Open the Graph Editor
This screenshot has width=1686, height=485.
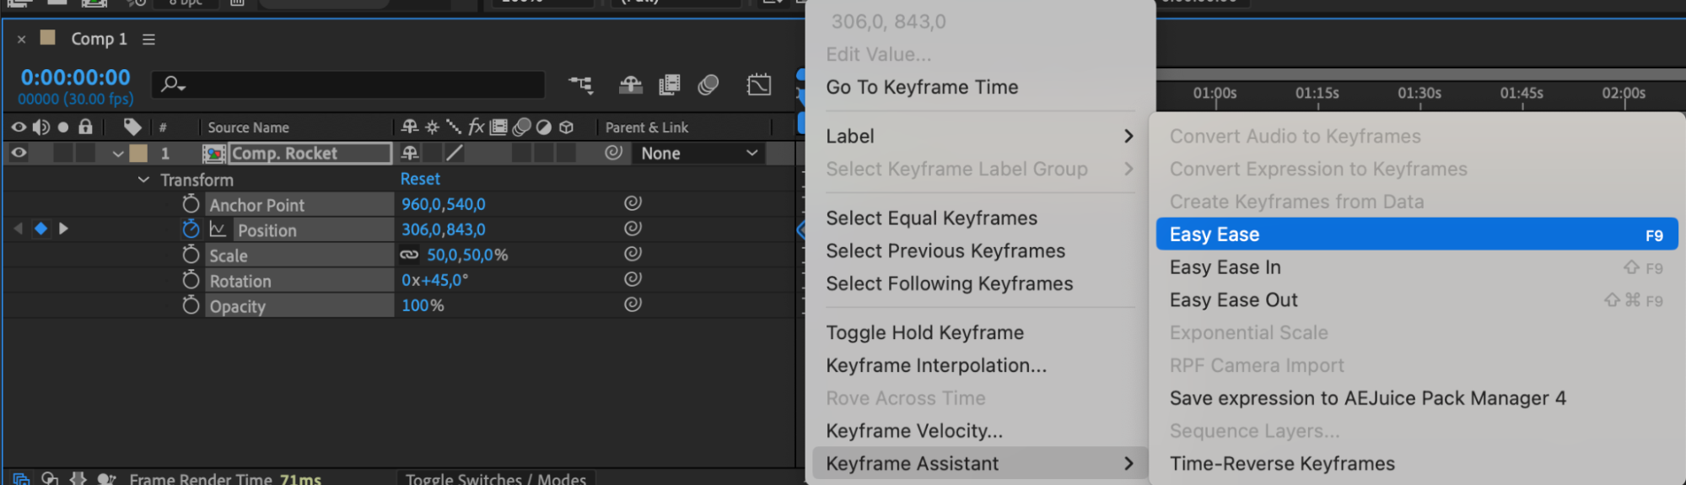point(758,84)
